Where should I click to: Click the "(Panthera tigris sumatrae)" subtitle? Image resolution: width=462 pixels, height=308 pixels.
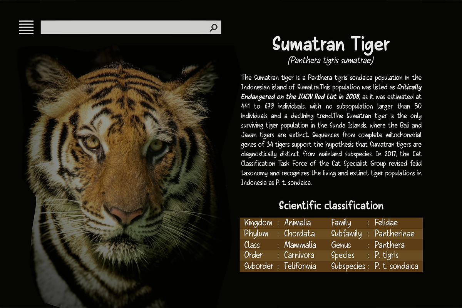(x=331, y=60)
